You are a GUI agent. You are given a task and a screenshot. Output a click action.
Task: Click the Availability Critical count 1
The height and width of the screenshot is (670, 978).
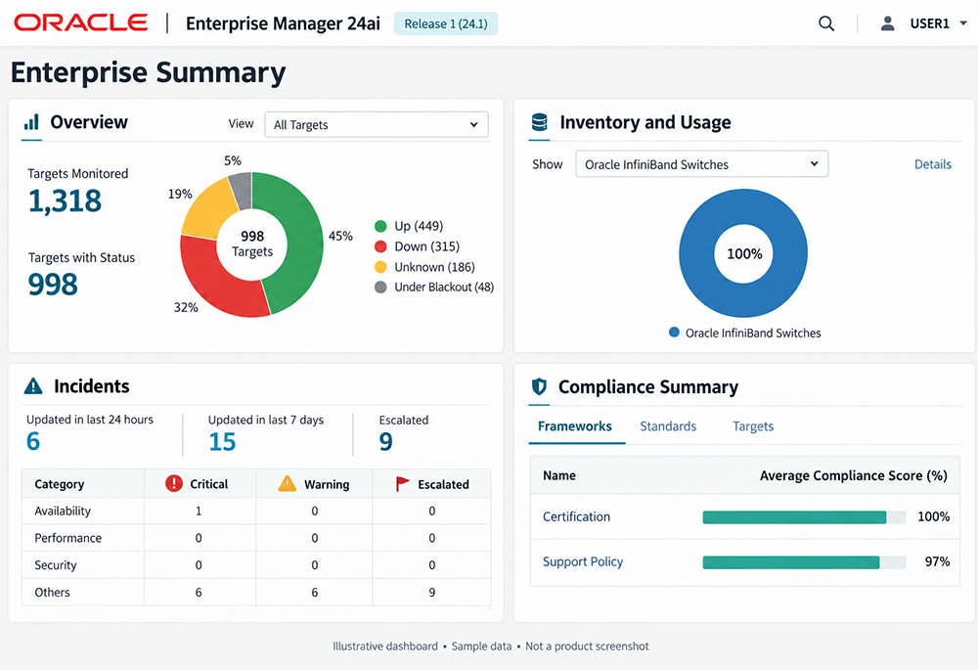pos(199,511)
